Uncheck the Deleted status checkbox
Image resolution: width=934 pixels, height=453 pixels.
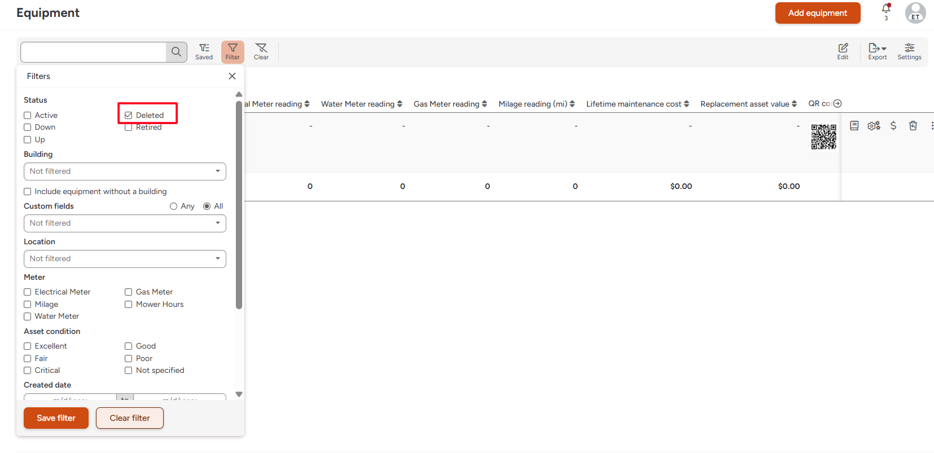pyautogui.click(x=129, y=115)
